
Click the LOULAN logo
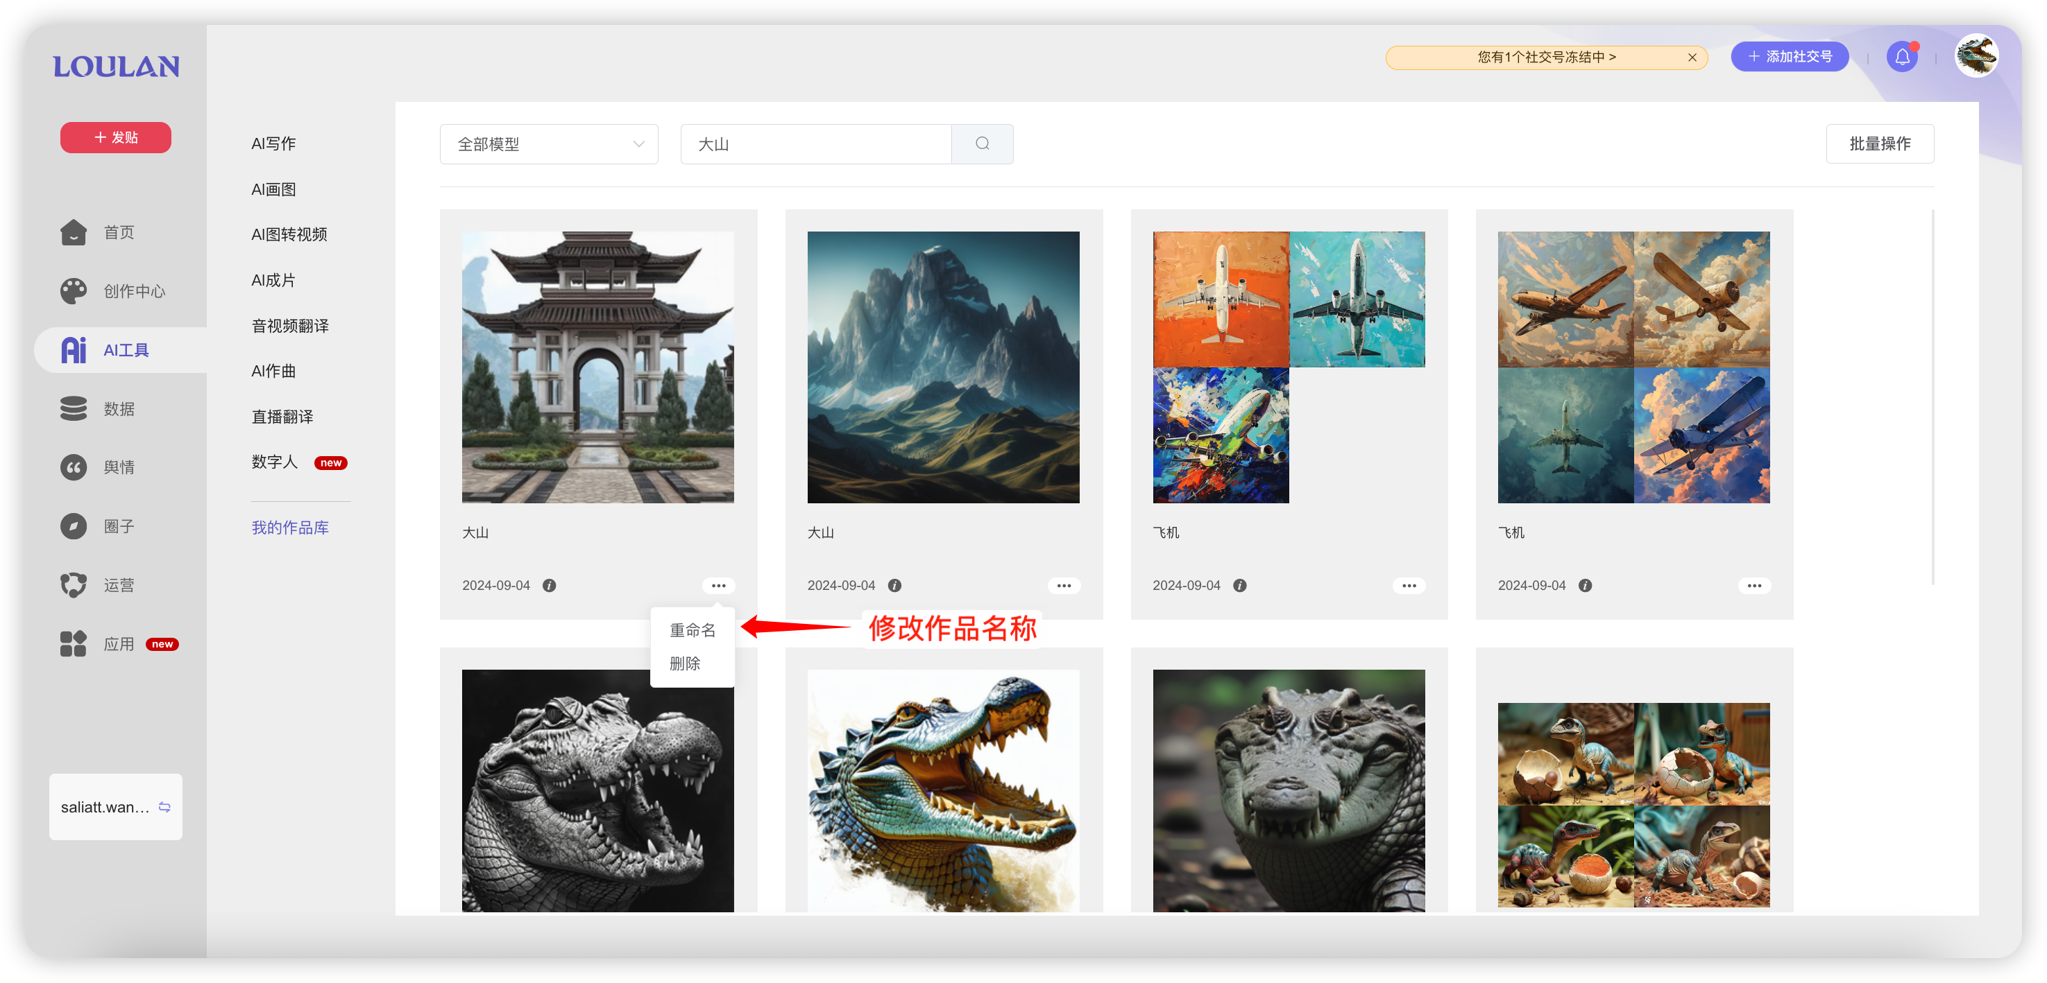click(x=116, y=67)
